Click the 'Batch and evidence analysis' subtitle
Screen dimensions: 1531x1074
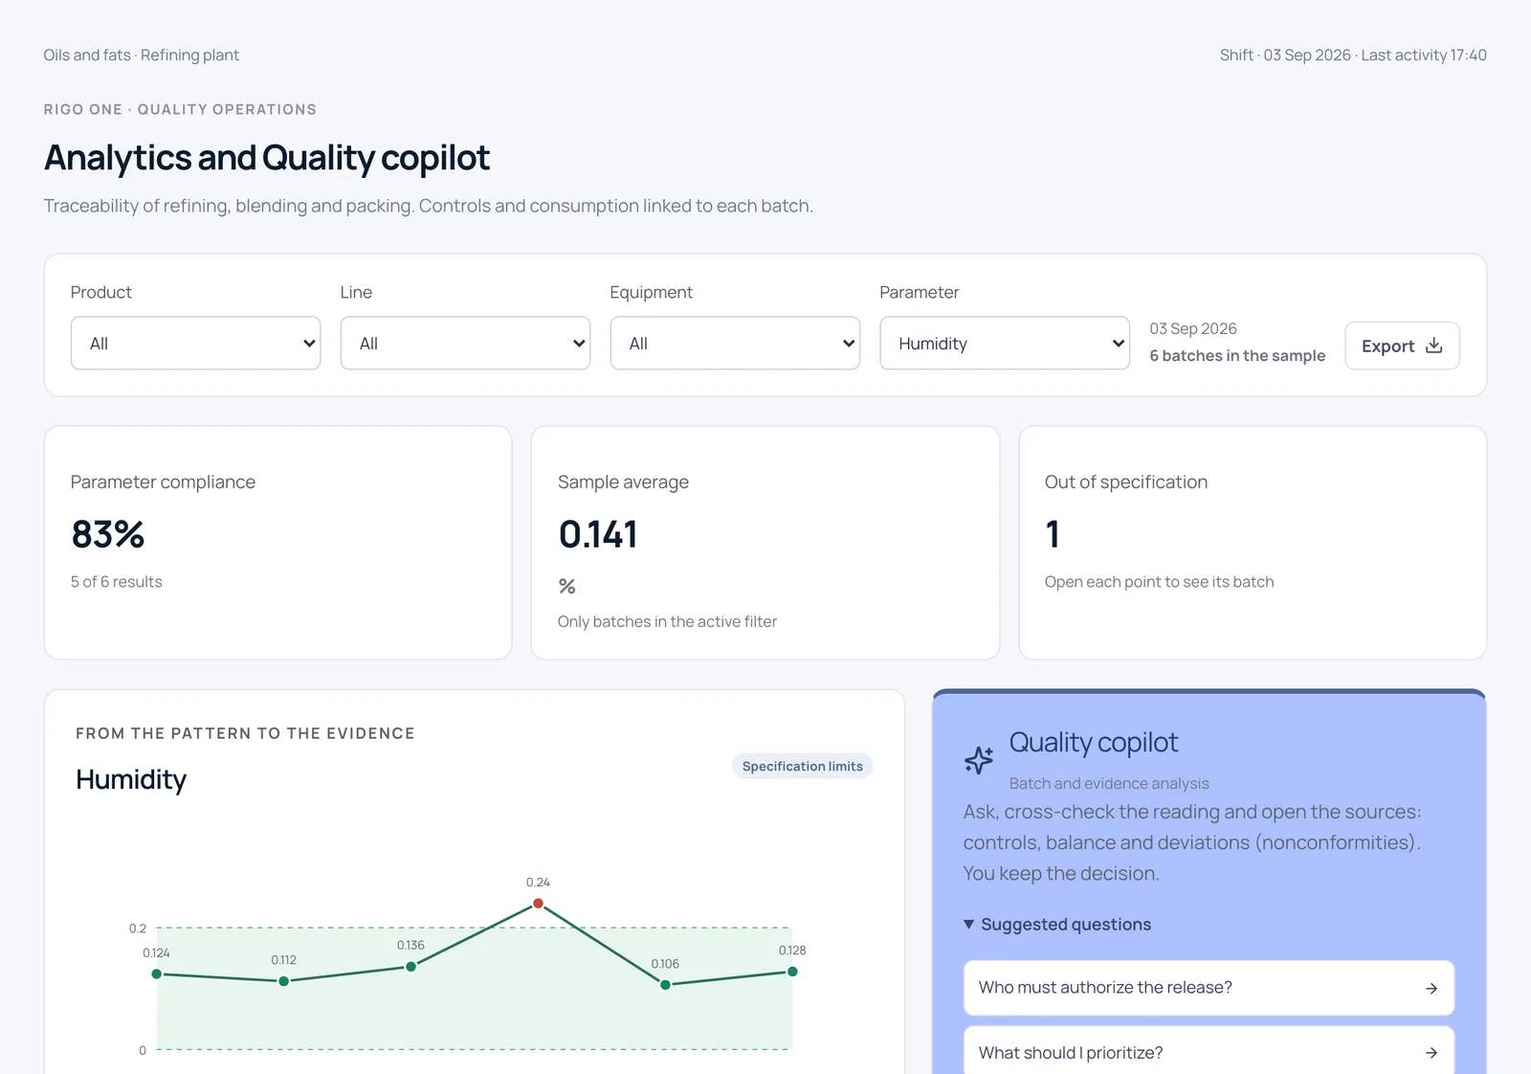(1109, 784)
